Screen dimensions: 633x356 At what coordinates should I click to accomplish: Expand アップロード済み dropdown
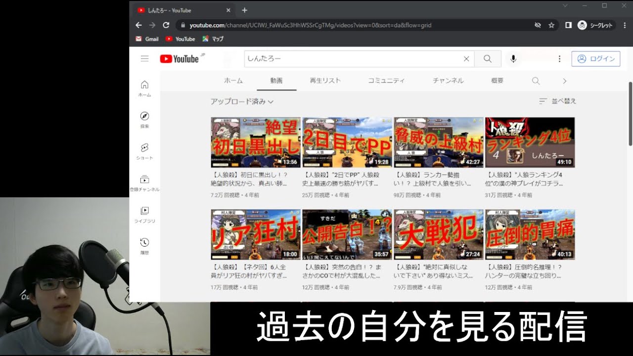tap(242, 101)
